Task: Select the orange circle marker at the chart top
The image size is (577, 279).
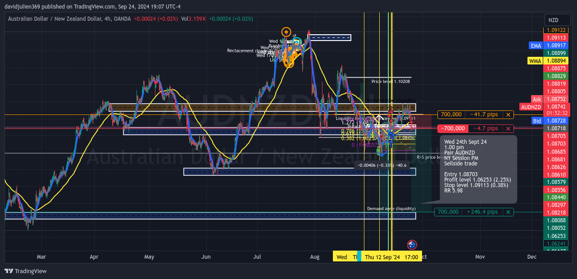Action: 286,32
